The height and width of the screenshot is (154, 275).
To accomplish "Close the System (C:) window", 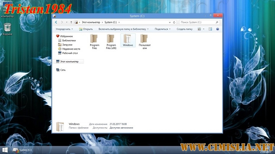I will [x=218, y=15].
